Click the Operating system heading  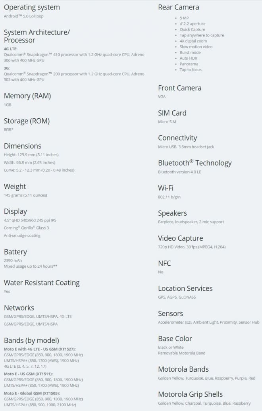click(x=32, y=7)
